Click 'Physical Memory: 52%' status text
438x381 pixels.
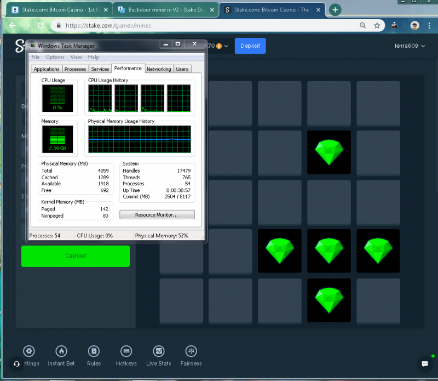(x=162, y=236)
